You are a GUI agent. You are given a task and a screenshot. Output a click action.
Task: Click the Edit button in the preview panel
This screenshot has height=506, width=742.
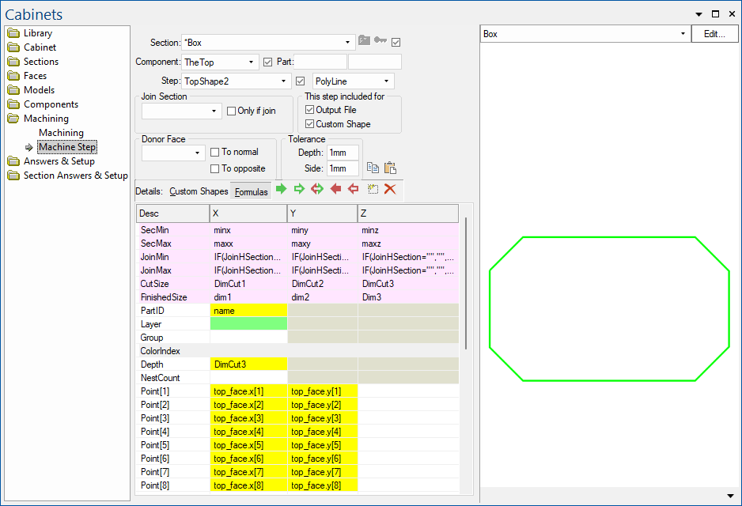[x=715, y=34]
